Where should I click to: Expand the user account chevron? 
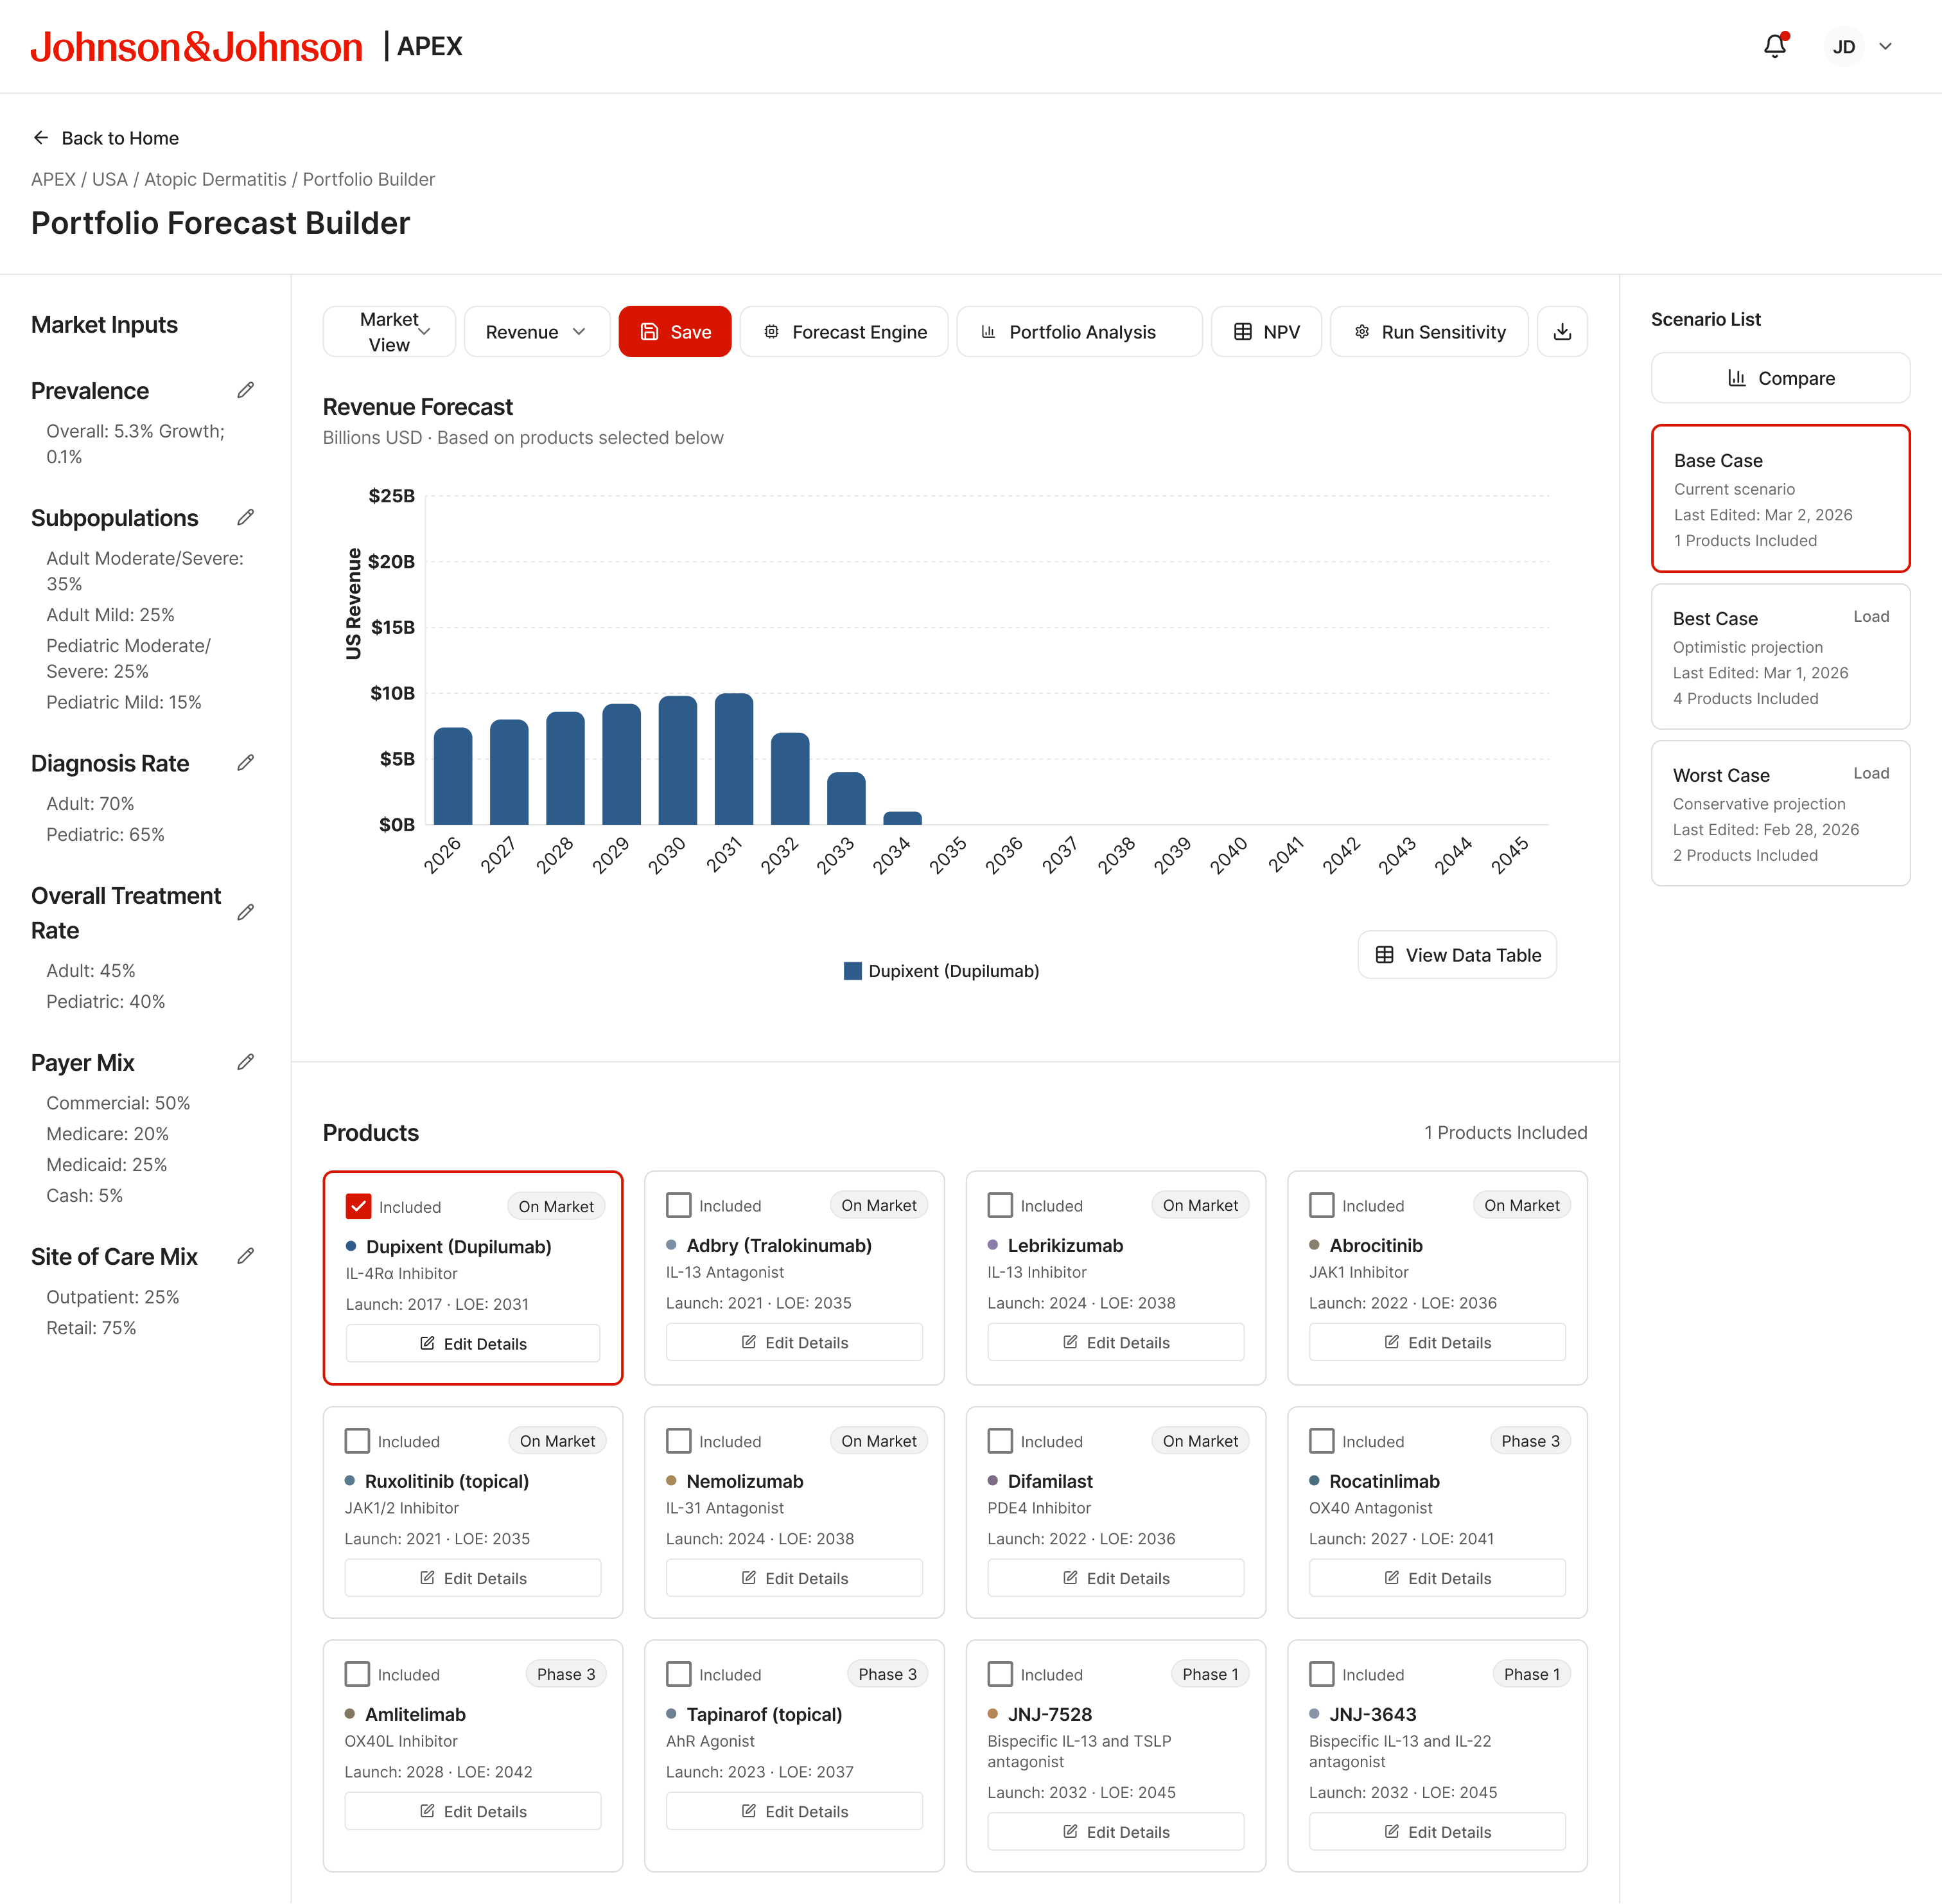[1885, 47]
